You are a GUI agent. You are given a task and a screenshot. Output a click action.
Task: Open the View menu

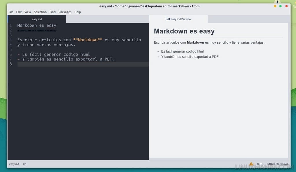[x=28, y=12]
